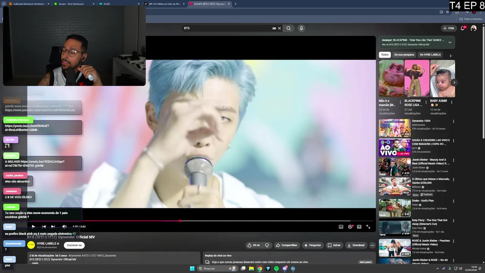
Task: Skip to the next video
Action: (x=53, y=227)
